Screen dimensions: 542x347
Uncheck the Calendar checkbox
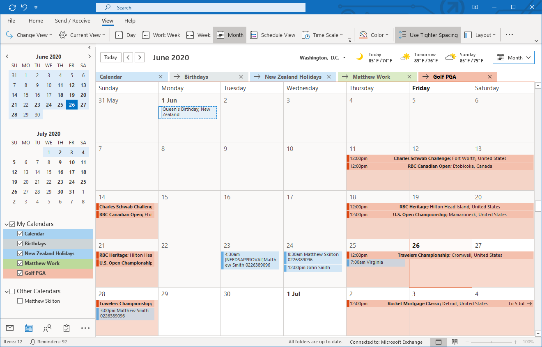coord(20,234)
